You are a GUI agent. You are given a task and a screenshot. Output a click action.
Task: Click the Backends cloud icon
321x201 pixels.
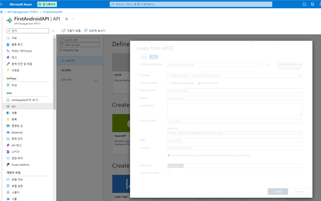click(x=8, y=132)
